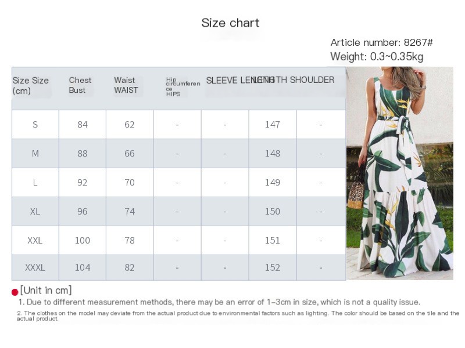This screenshot has width=465, height=348.
Task: Click the length value 150 cell
Action: pos(273,212)
